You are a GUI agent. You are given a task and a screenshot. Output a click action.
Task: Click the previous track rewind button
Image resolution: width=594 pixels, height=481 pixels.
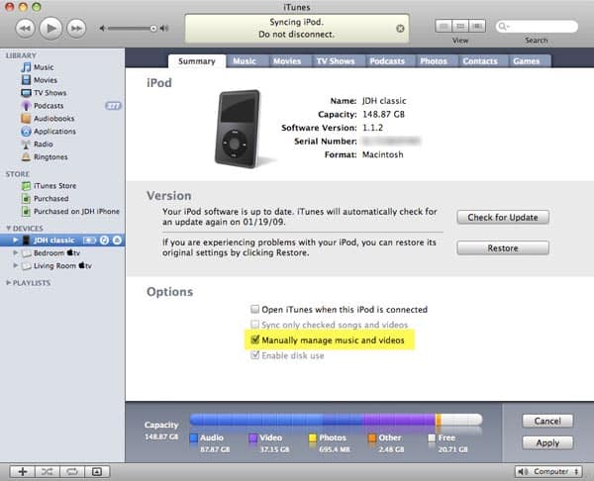(25, 29)
